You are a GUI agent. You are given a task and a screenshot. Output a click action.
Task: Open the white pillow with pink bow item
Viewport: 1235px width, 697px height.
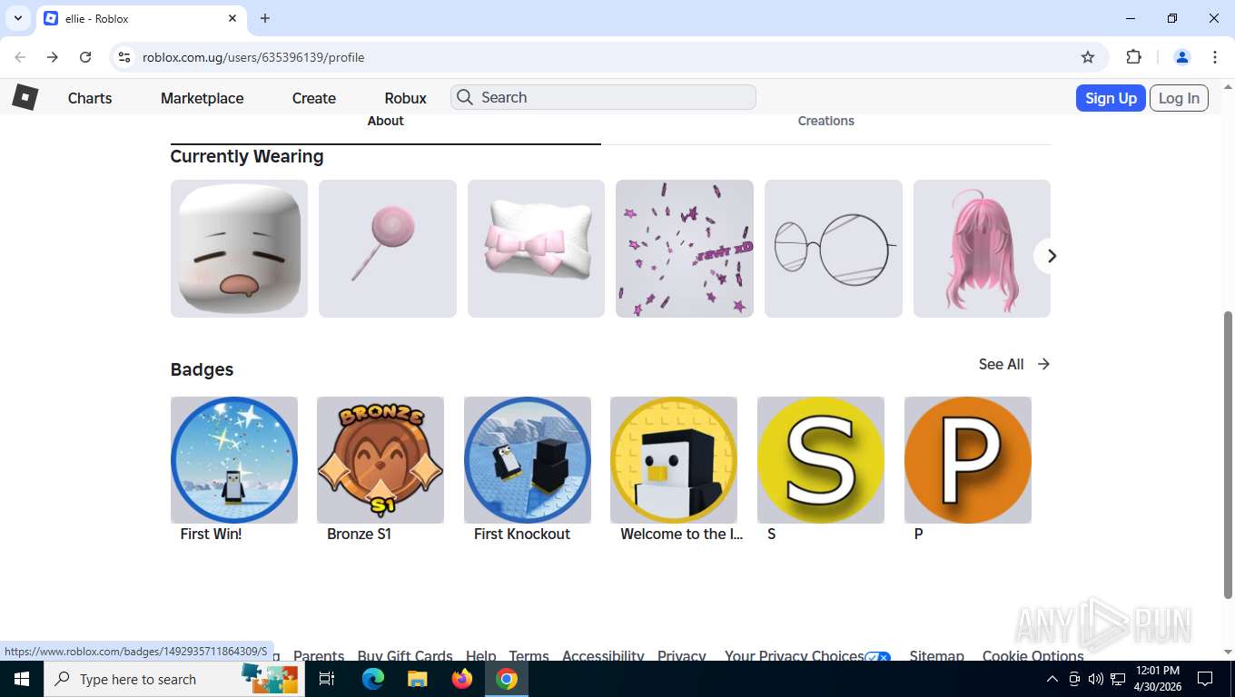536,249
